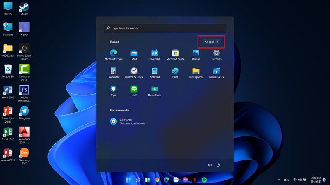Viewport: 330px width, 185px height.
Task: Select Access 2016 shortcut
Action: tap(8, 155)
